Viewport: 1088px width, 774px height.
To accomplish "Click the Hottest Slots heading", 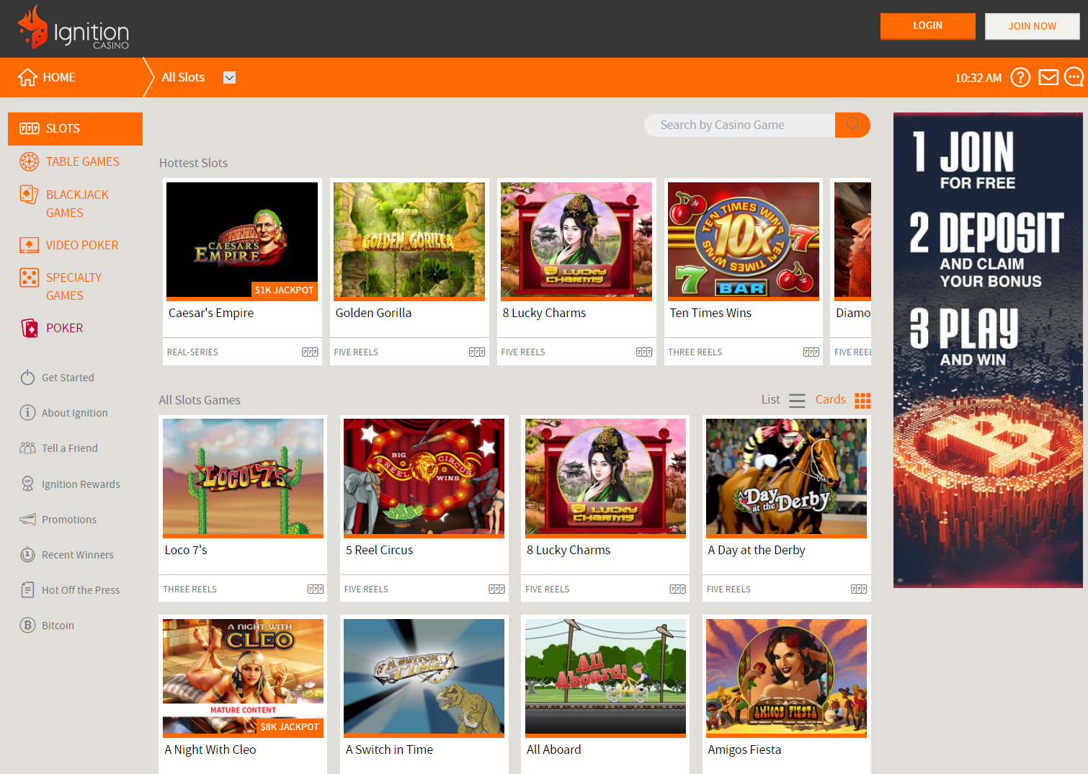I will 193,163.
